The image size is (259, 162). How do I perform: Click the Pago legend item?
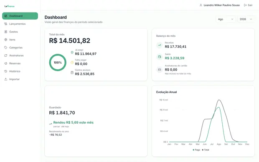pos(196,150)
